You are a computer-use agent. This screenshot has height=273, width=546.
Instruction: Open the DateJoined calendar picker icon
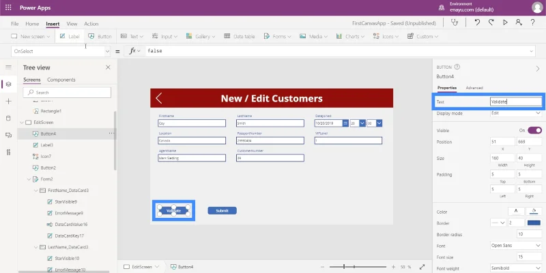click(x=345, y=123)
